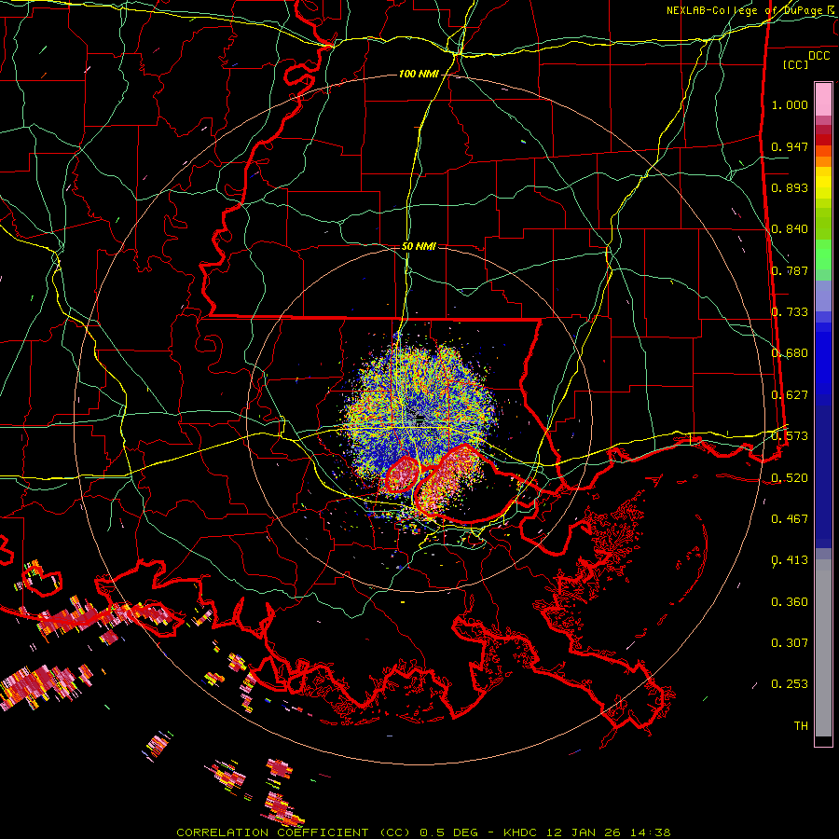
Task: Select the 0.840 legend value
Action: point(790,229)
